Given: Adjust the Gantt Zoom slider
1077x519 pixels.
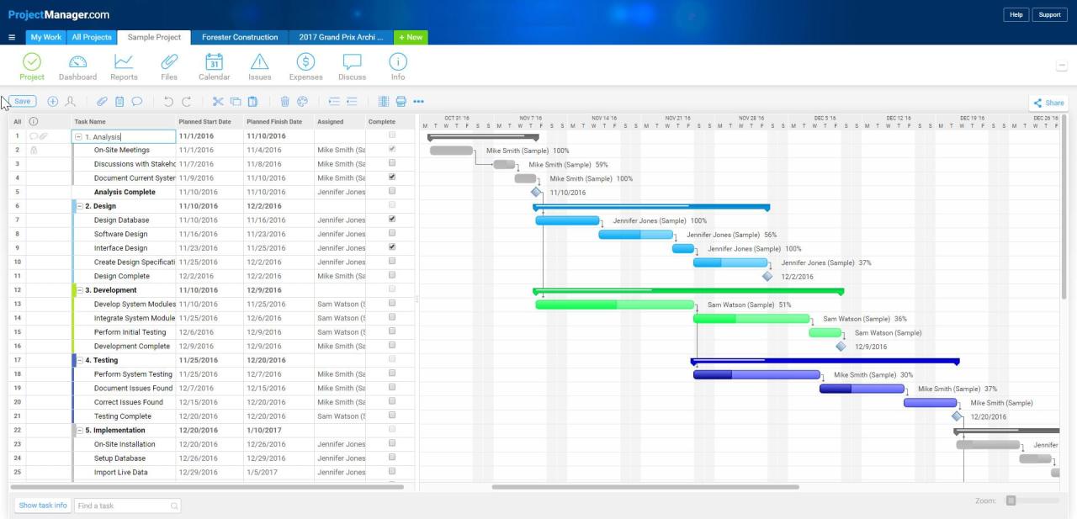Looking at the screenshot, I should 1013,500.
